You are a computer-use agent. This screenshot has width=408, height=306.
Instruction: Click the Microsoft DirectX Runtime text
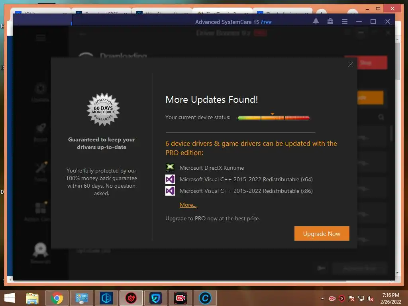[x=212, y=168]
